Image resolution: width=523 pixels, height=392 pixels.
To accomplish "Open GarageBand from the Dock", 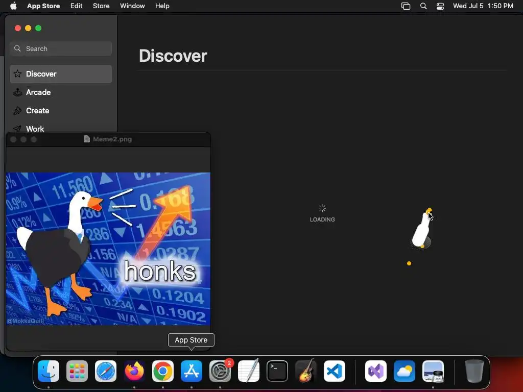I will click(x=306, y=371).
